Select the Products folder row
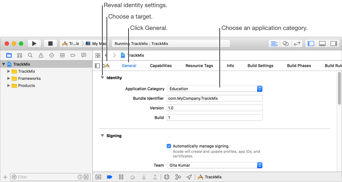The height and width of the screenshot is (182, 342). pos(46,86)
